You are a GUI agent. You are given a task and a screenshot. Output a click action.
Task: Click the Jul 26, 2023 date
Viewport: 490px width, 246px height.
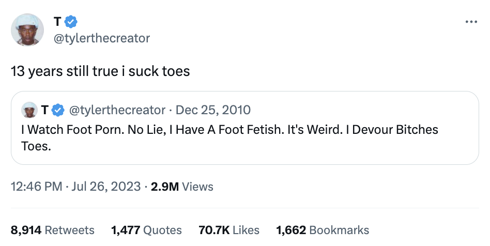tap(107, 187)
